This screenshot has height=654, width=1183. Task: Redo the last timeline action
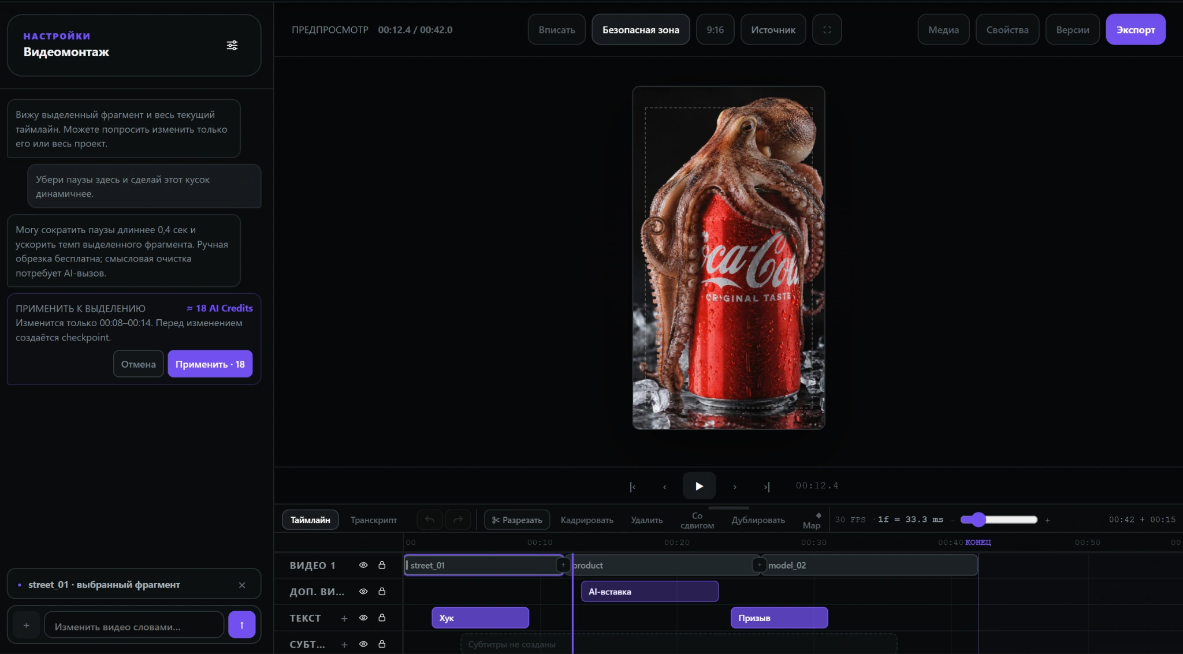click(458, 520)
